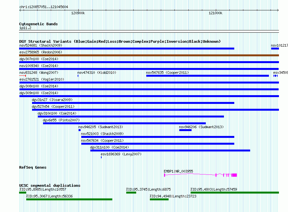The height and width of the screenshot is (212, 288).
Task: Select the dgv31n27 blue gain bar
Action: (x=133, y=103)
